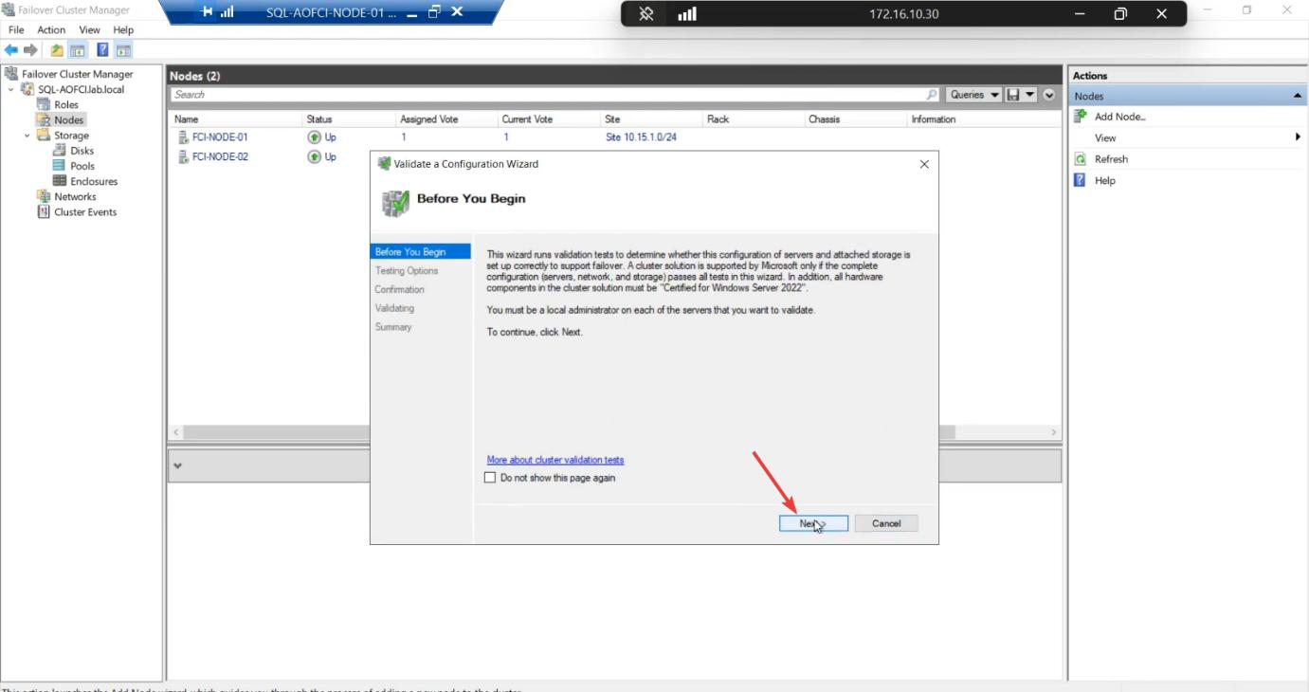Toggle the Show/Hide Console Tree toolbar icon

click(78, 50)
